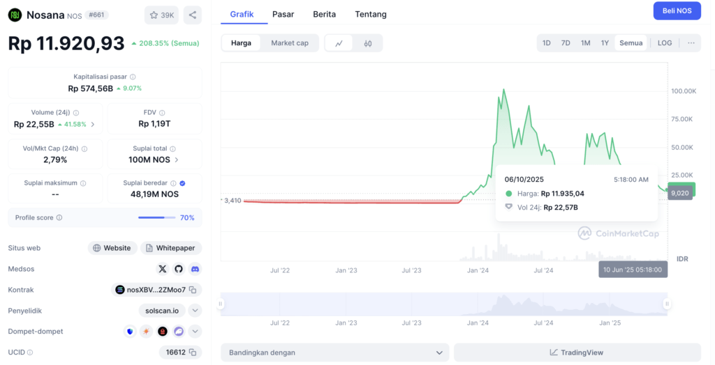Click right handle of range slider
Viewport: 715px width, 365px height.
point(667,304)
